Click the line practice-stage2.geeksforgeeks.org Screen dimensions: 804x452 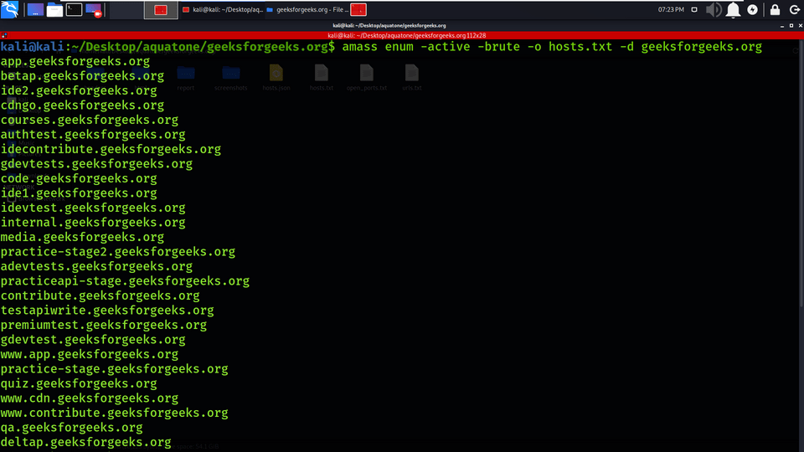click(x=118, y=252)
